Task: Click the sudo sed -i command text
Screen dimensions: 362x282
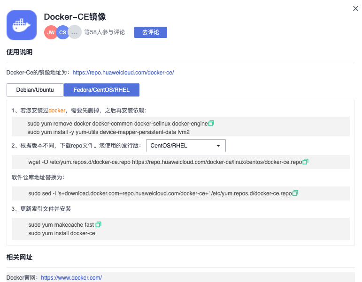Action: click(x=160, y=193)
